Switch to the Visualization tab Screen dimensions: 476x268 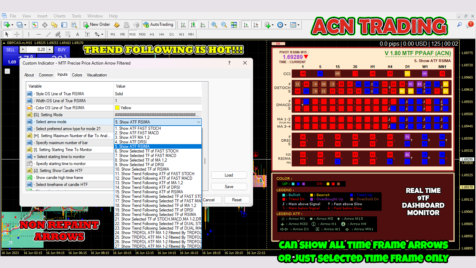pos(97,75)
